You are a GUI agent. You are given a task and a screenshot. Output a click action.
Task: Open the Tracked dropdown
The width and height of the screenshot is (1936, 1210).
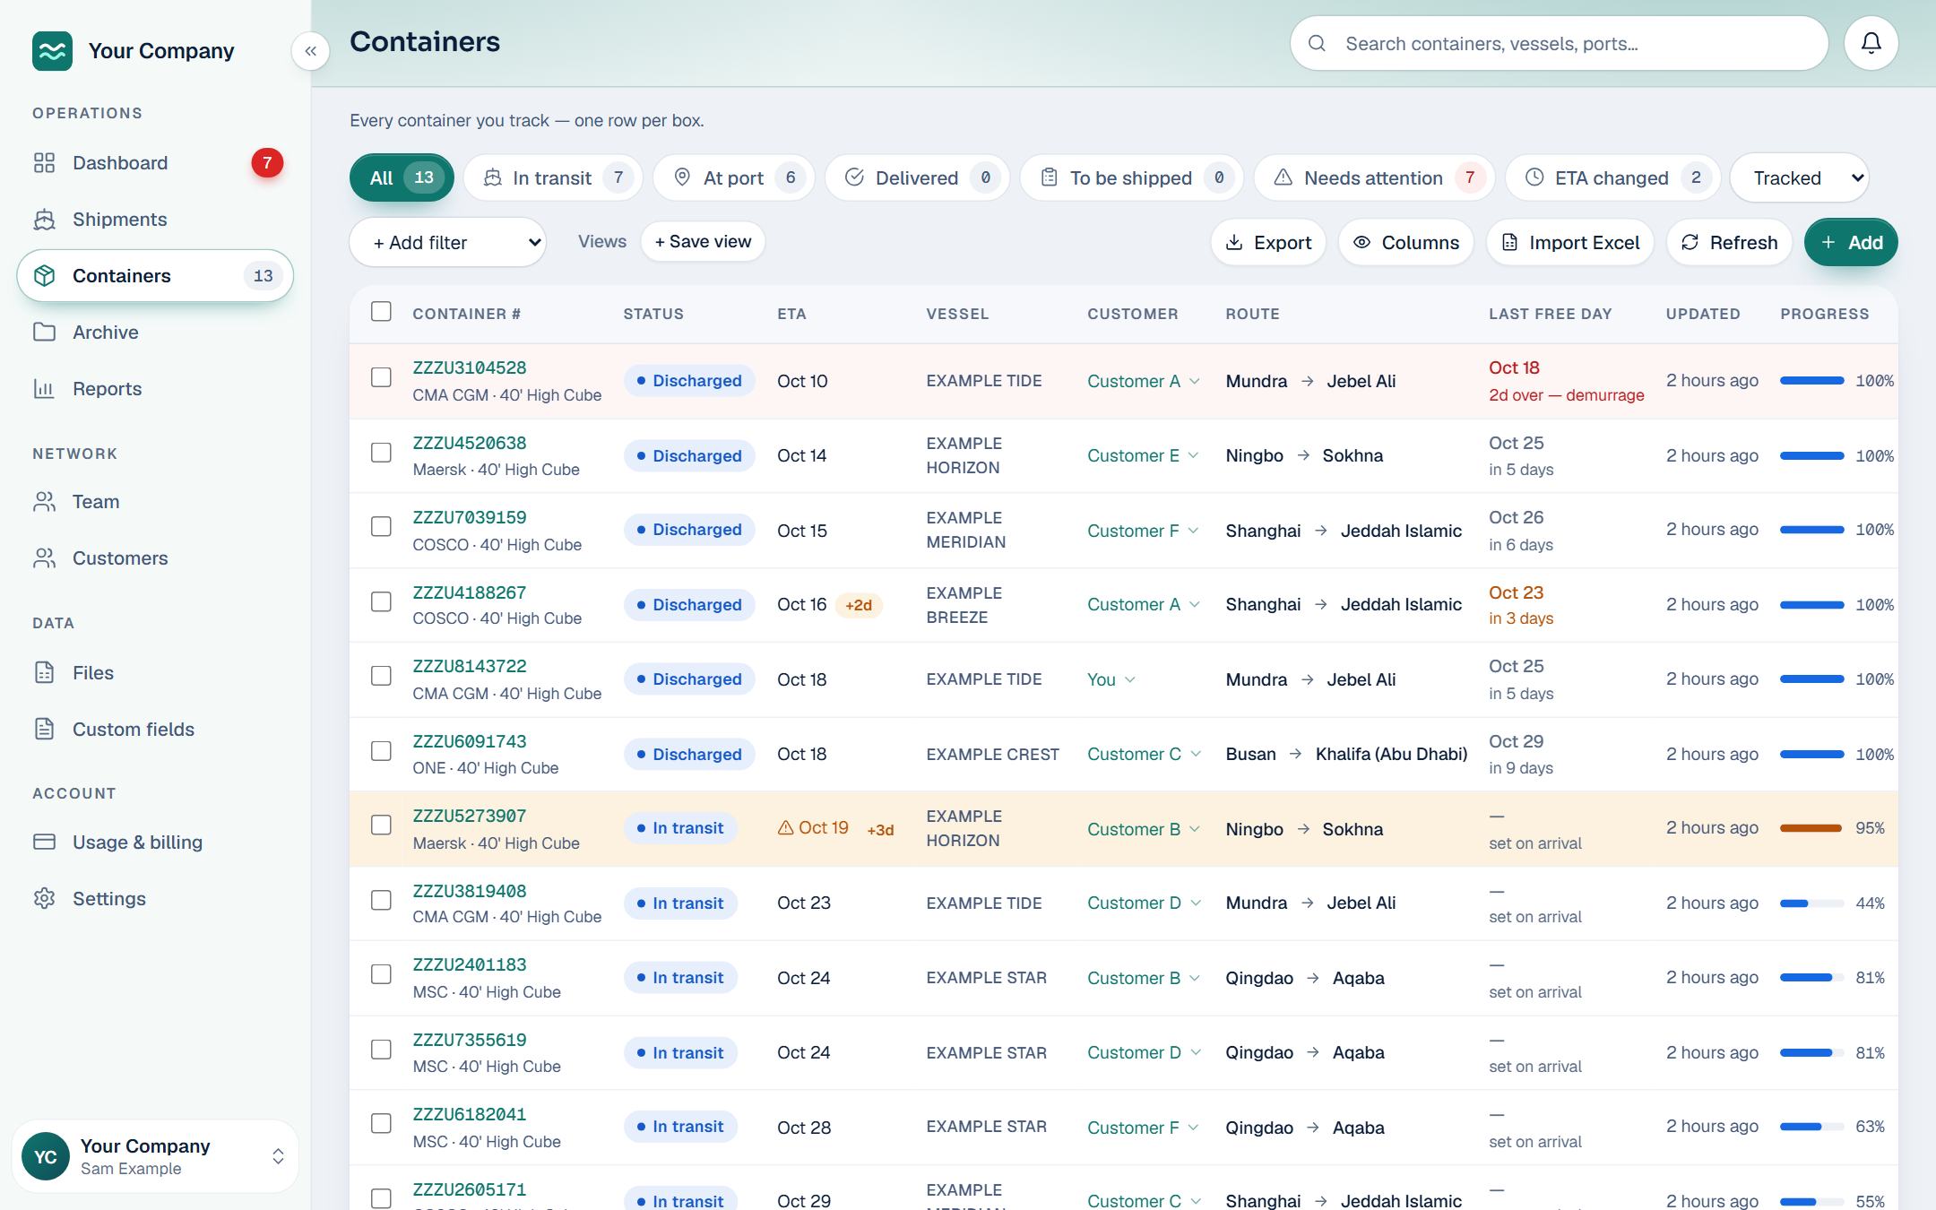pyautogui.click(x=1800, y=177)
